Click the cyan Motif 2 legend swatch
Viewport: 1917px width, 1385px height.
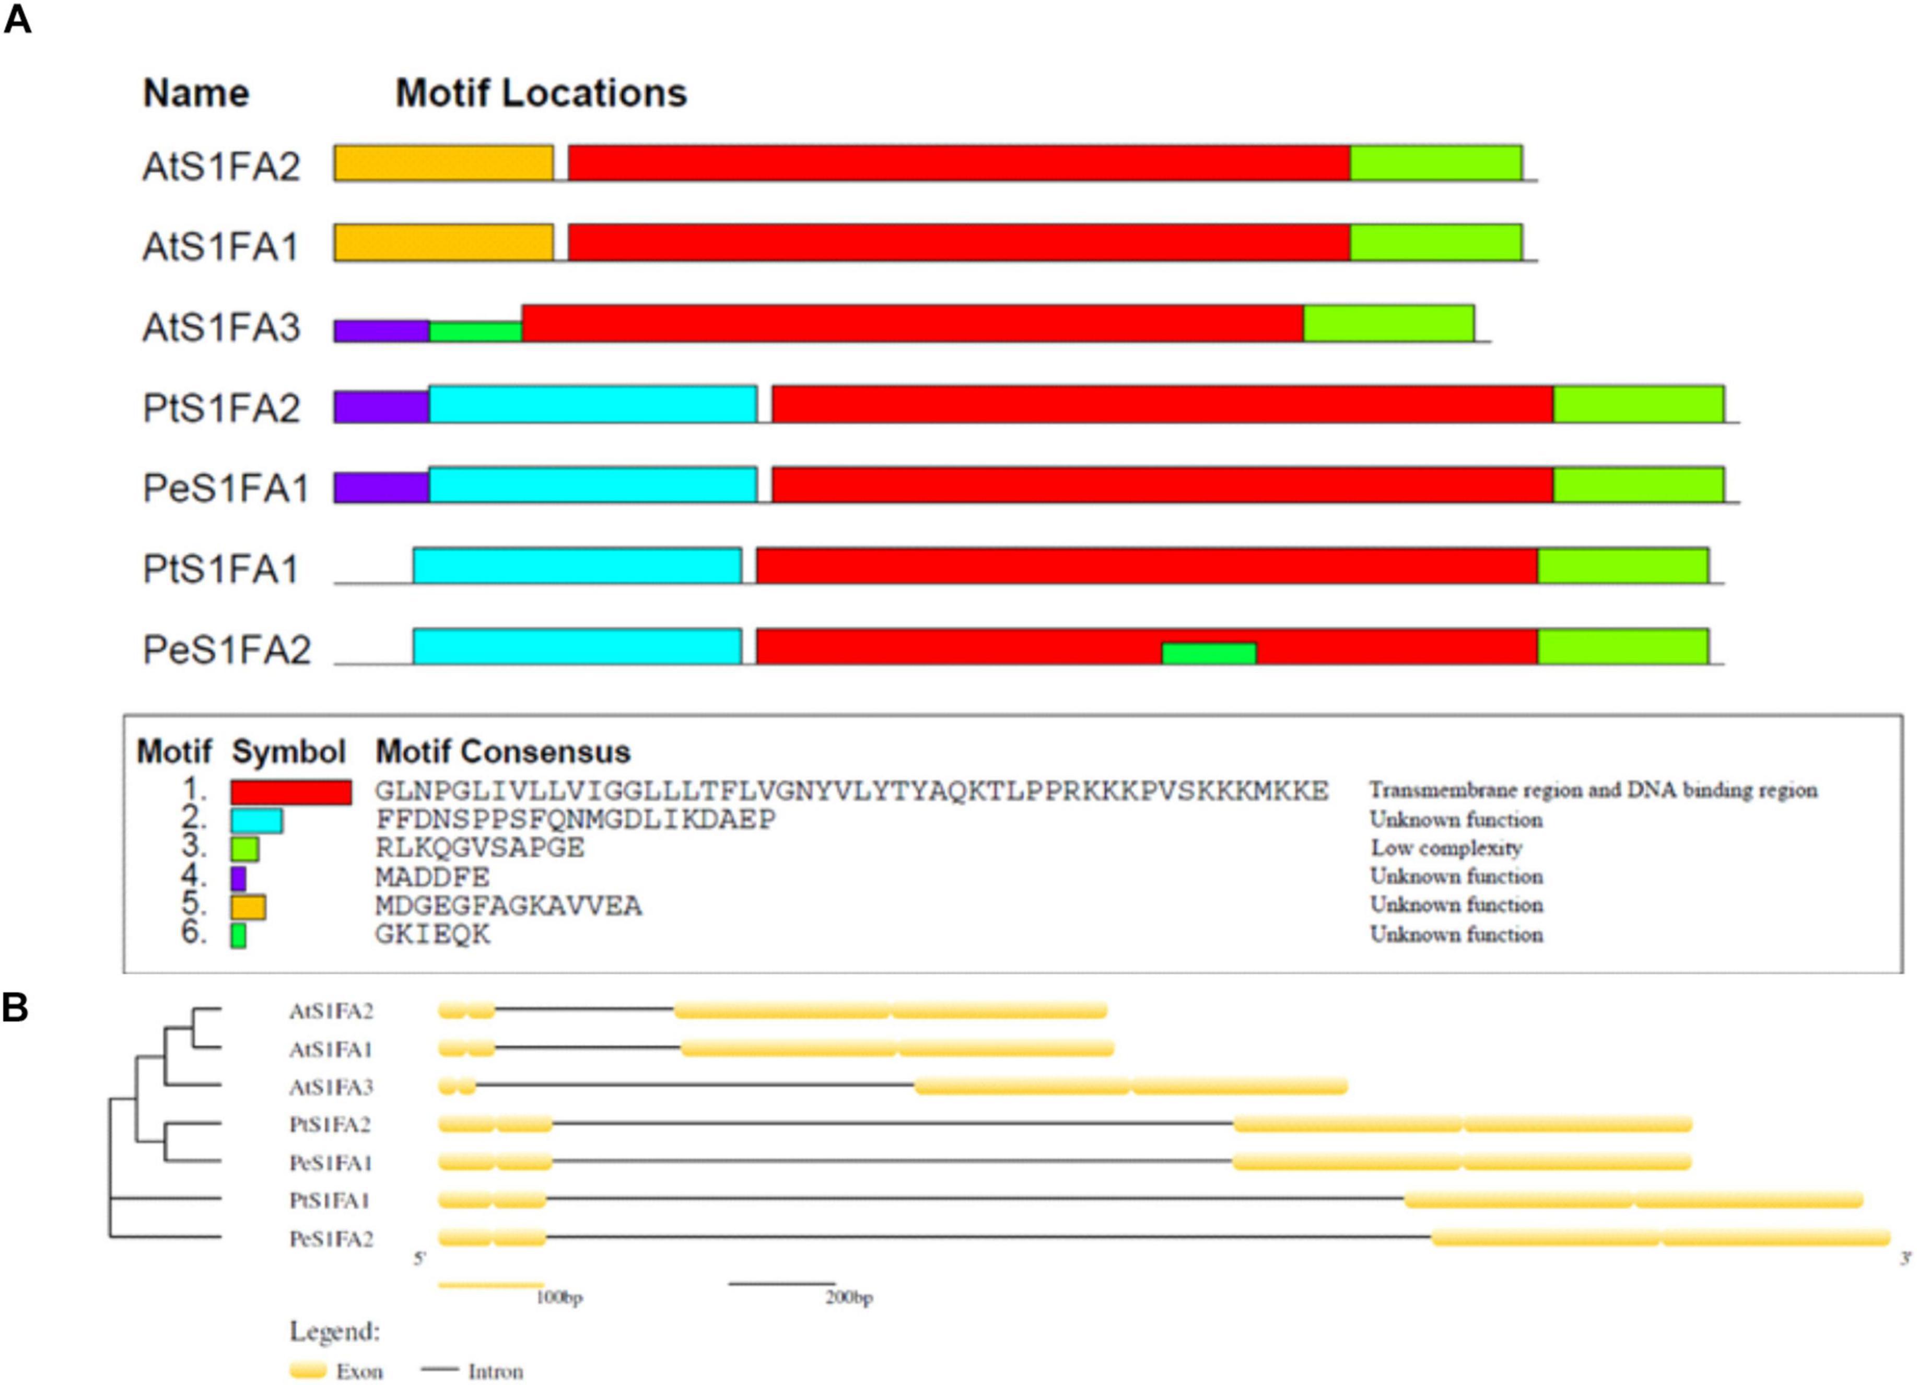point(256,820)
